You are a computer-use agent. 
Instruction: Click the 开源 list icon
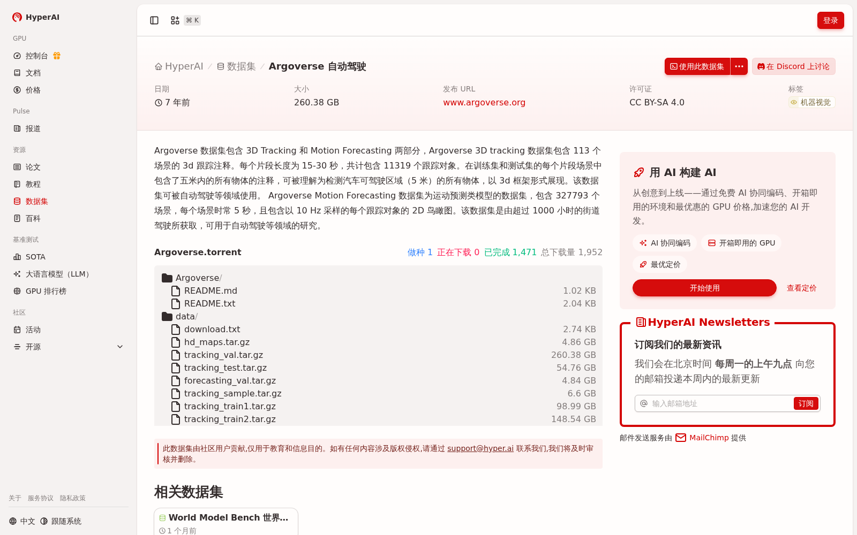point(17,347)
